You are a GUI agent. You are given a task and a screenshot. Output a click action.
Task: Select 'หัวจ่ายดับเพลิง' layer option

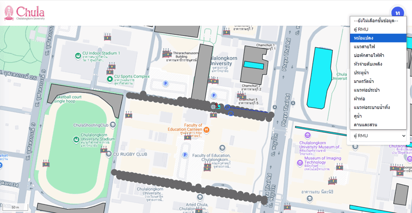[x=378, y=64]
